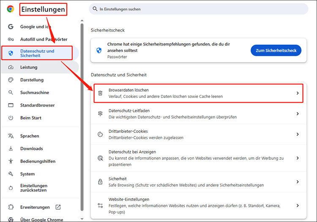Click the Zum Sicherheitscheck button

pyautogui.click(x=276, y=50)
